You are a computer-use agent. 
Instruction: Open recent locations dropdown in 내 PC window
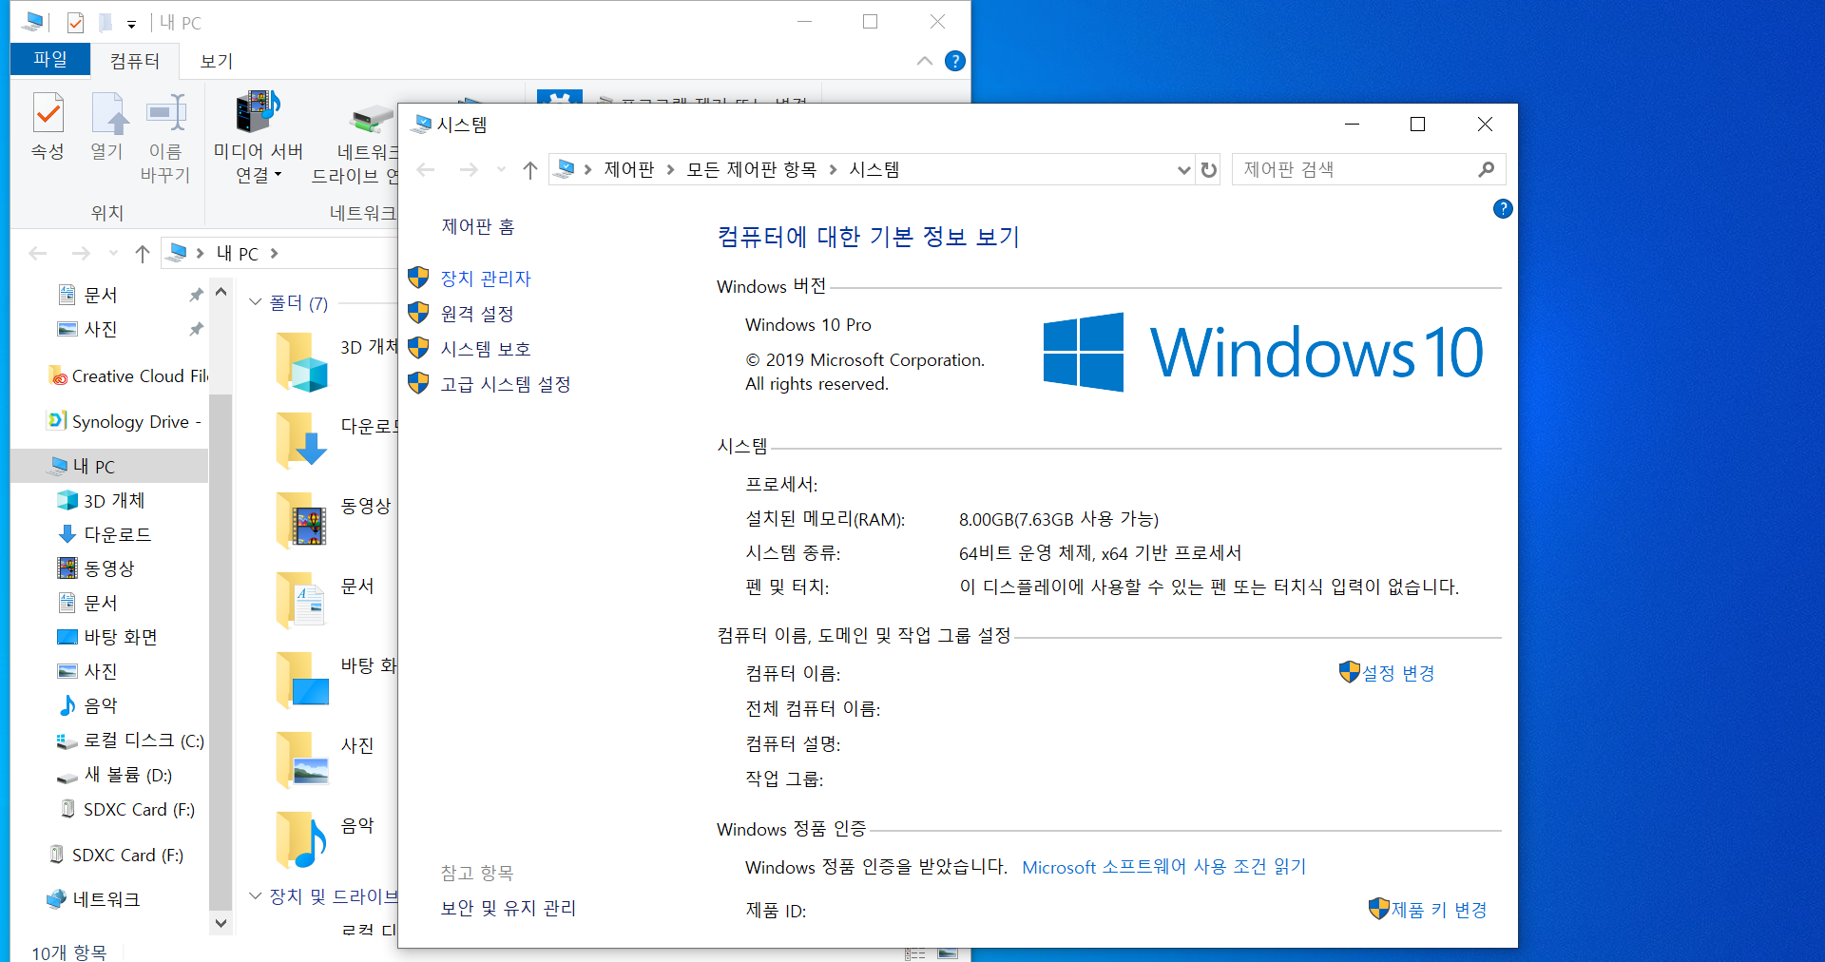click(113, 253)
